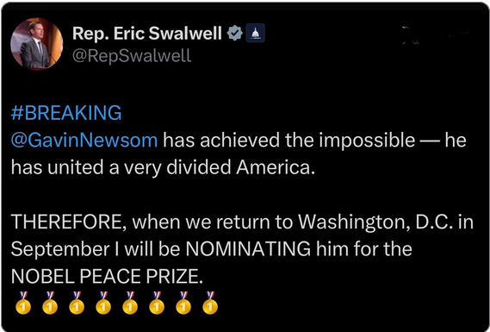Open the @RepSwalwell handle link
The width and height of the screenshot is (490, 332).
[132, 56]
